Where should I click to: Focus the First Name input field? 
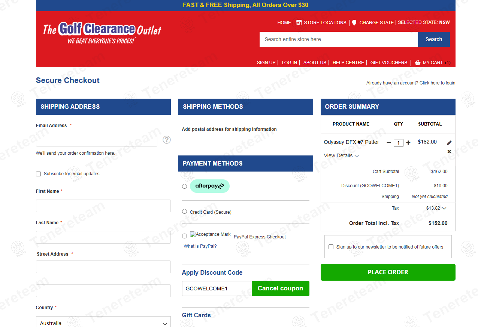[x=103, y=206]
